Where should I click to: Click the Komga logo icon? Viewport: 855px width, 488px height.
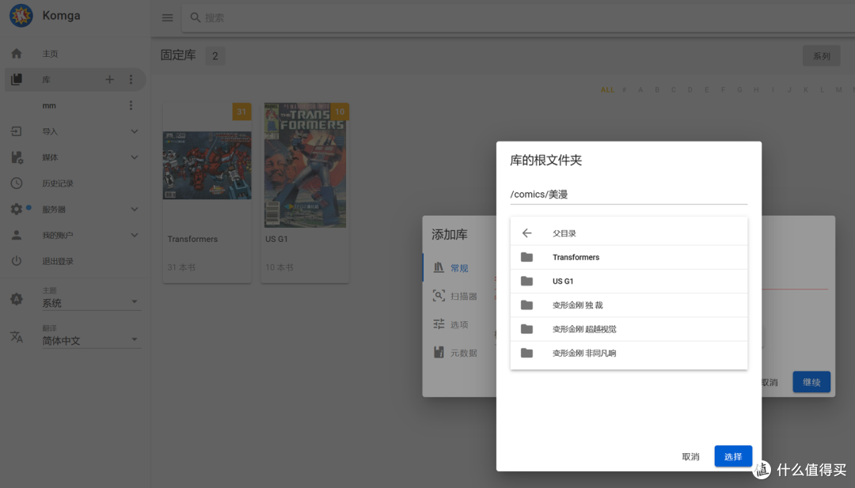[x=21, y=15]
